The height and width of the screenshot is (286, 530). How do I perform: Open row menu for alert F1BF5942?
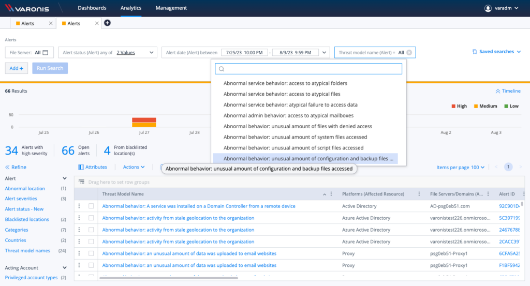click(79, 265)
